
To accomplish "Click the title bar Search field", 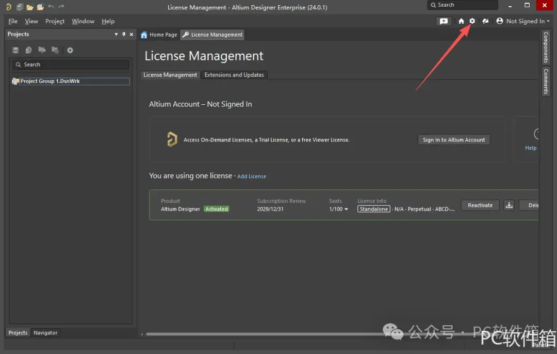I will [x=463, y=5].
